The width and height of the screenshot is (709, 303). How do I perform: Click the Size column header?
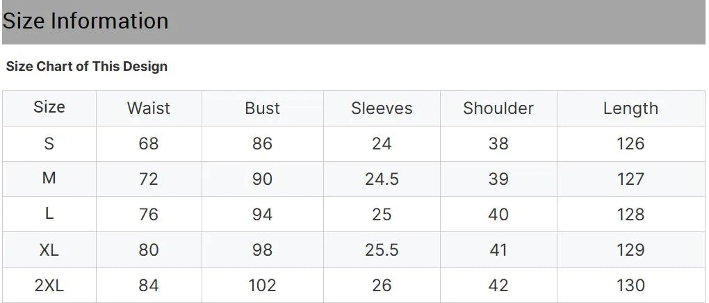(49, 107)
